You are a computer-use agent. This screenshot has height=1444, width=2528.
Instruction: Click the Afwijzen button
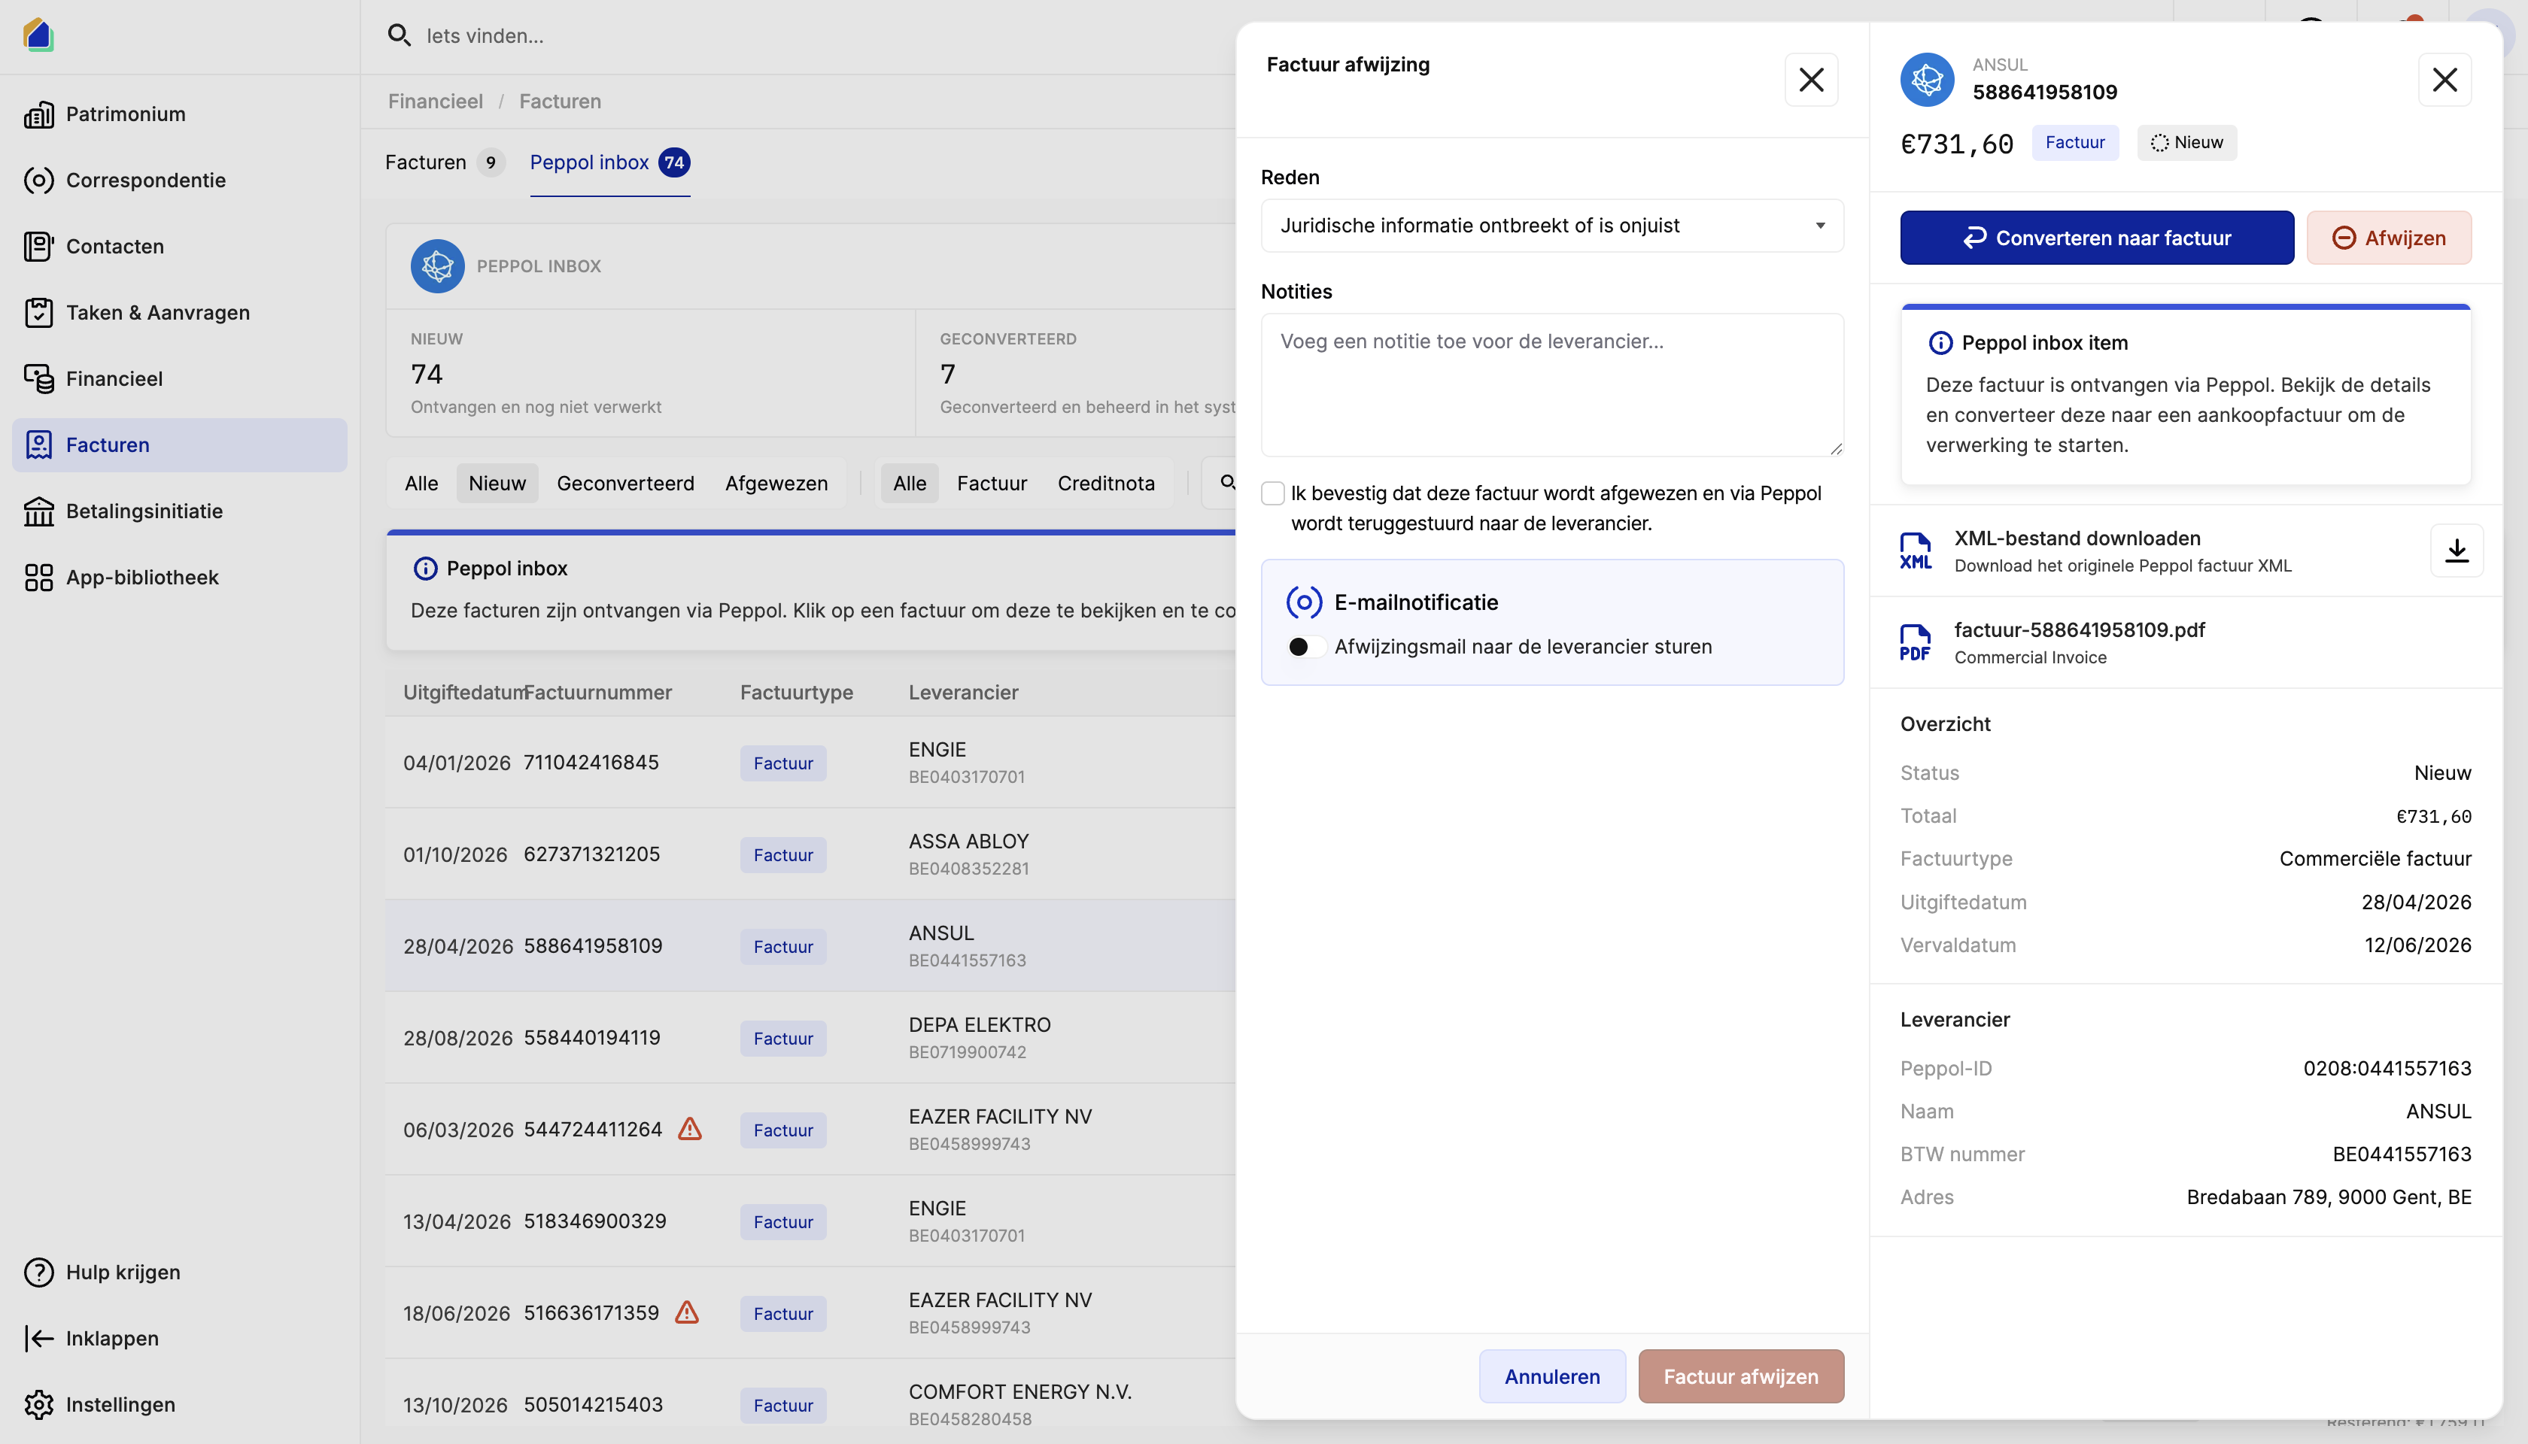pos(2388,238)
